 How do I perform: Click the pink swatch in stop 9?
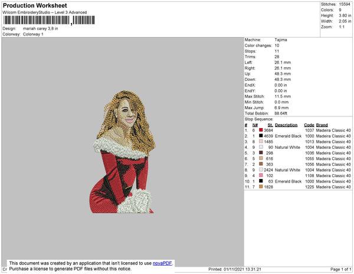pyautogui.click(x=261, y=175)
